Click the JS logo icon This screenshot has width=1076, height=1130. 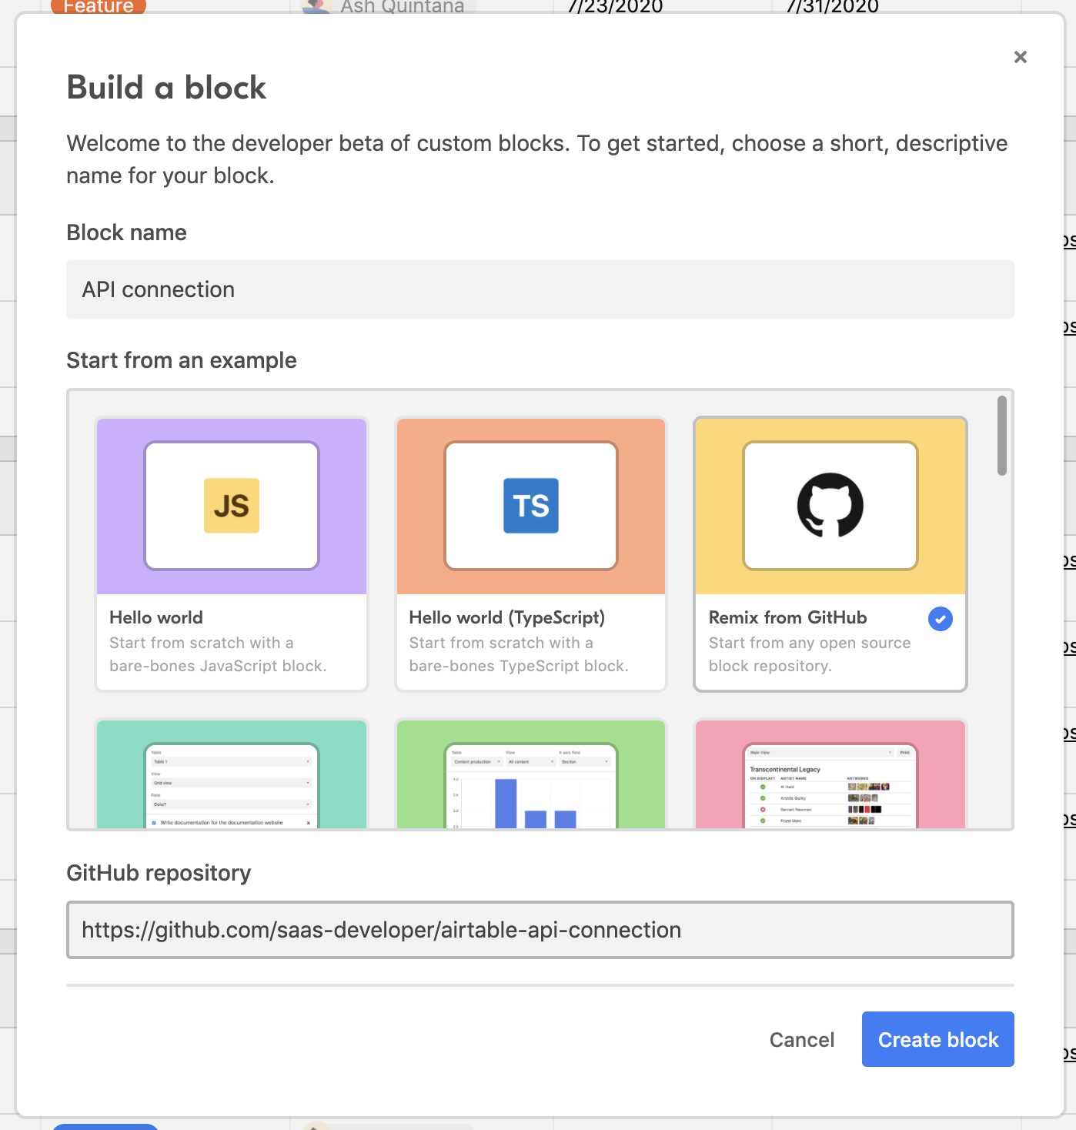click(x=232, y=506)
